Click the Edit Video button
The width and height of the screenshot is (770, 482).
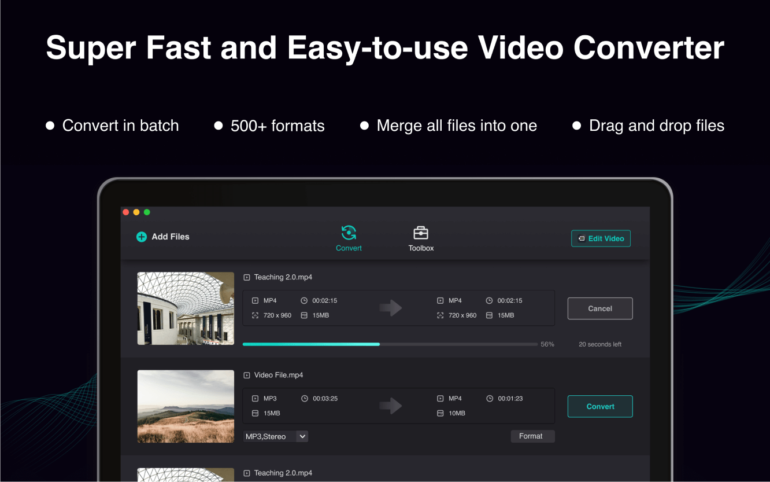[x=601, y=238]
